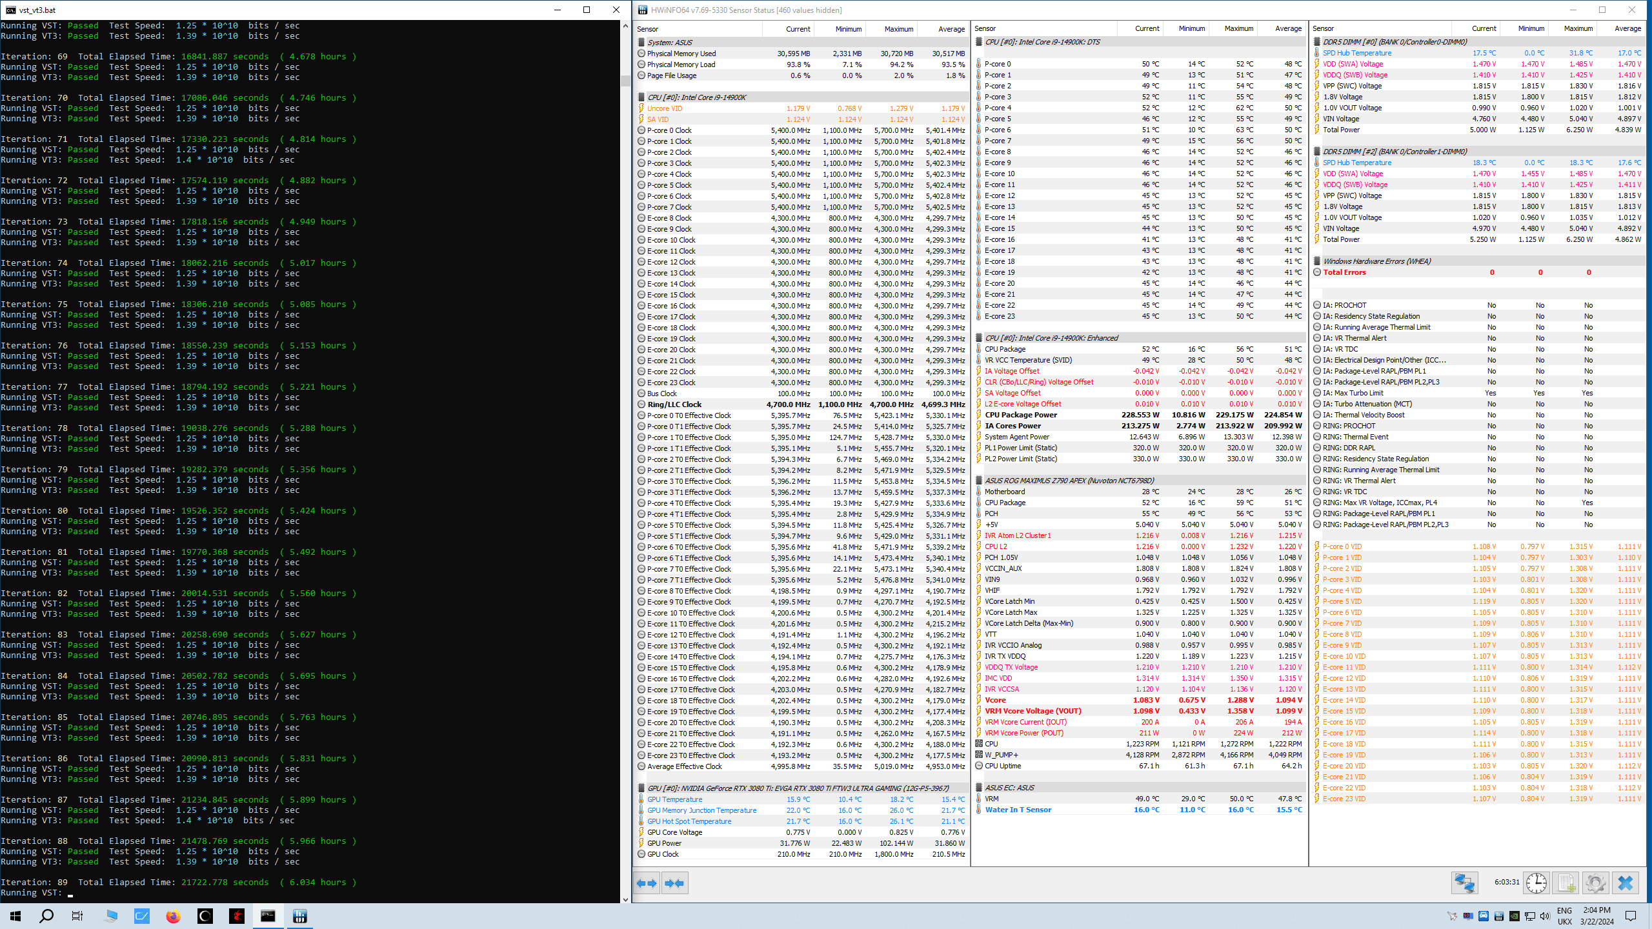
Task: Reset the sensor clock timer
Action: tap(1536, 883)
